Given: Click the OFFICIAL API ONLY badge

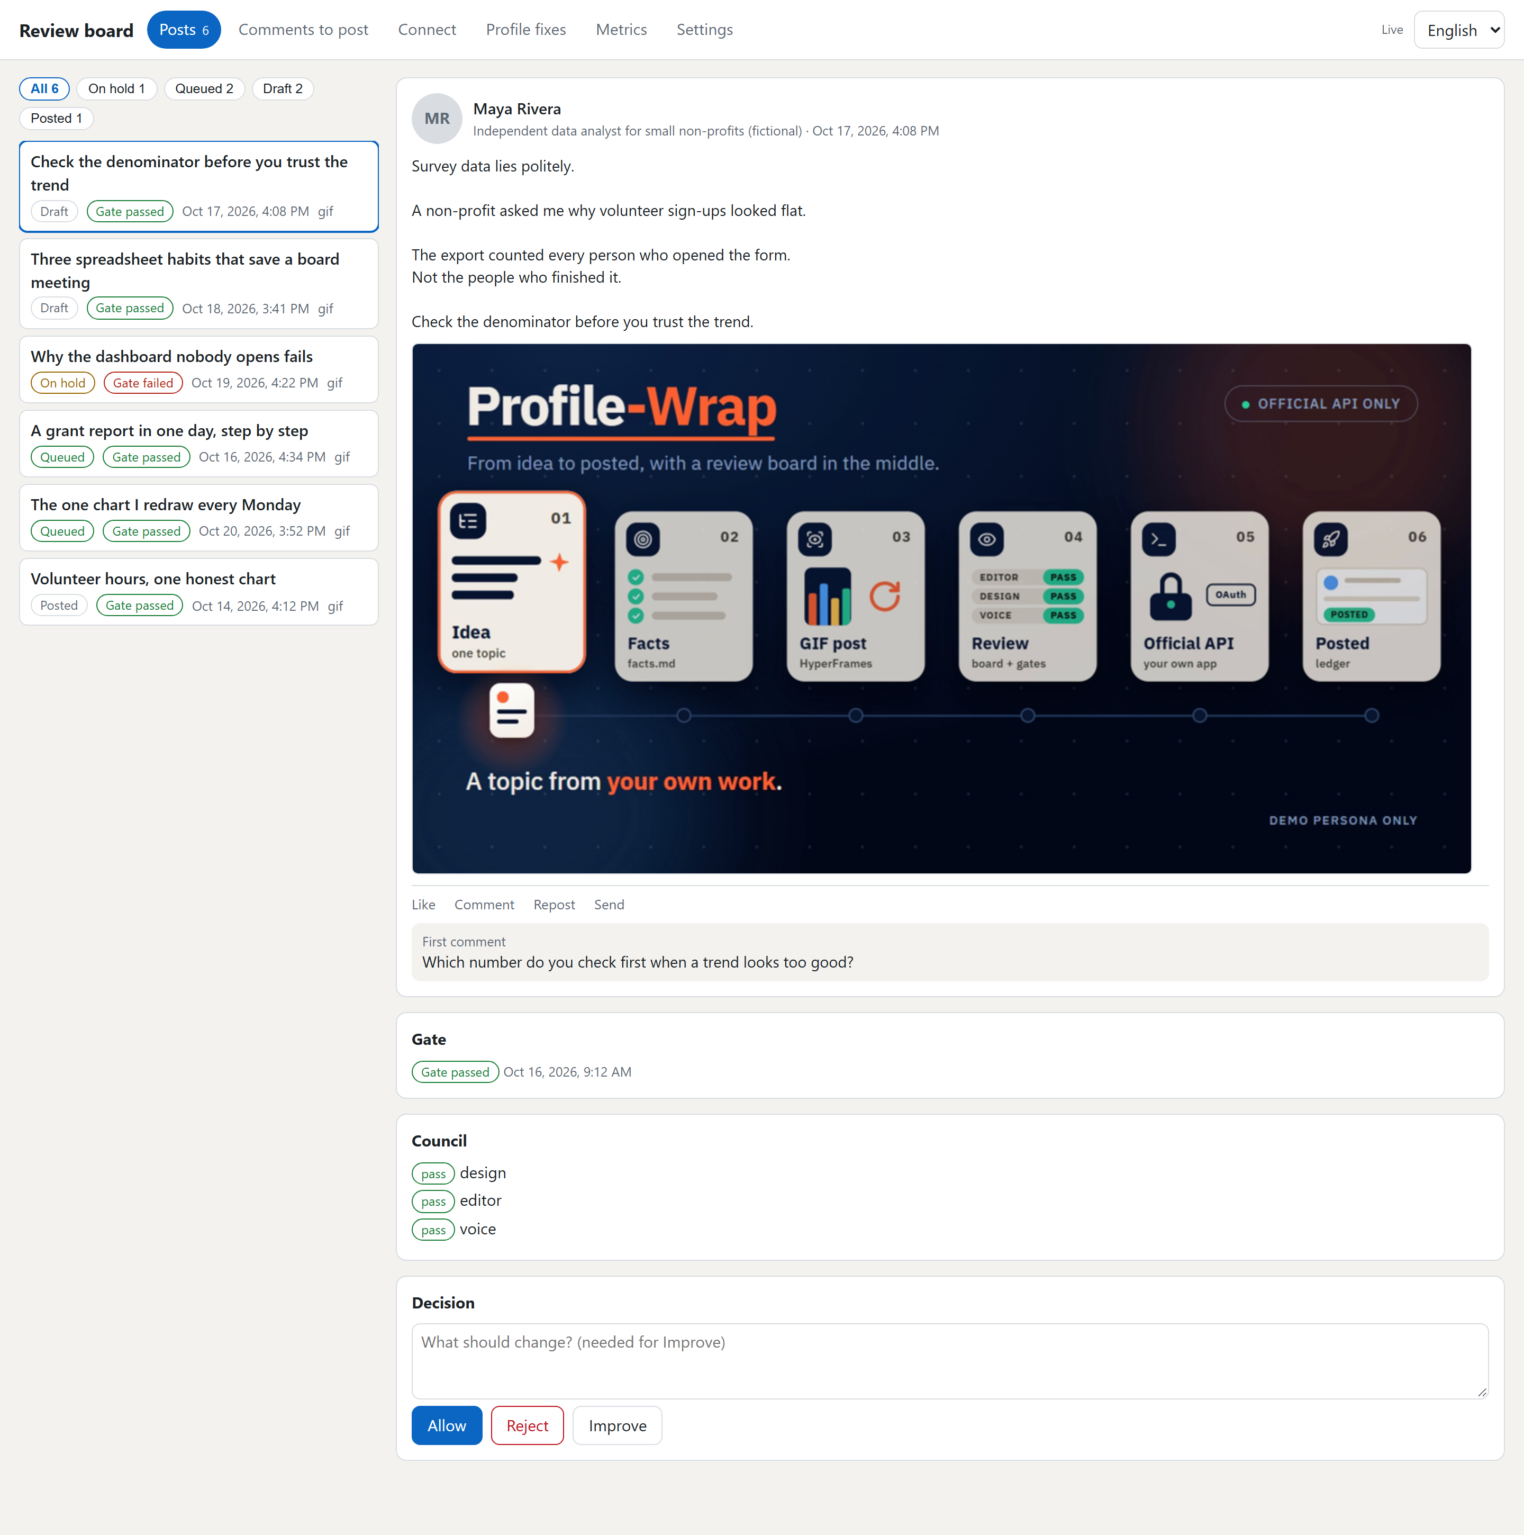Looking at the screenshot, I should pyautogui.click(x=1321, y=404).
